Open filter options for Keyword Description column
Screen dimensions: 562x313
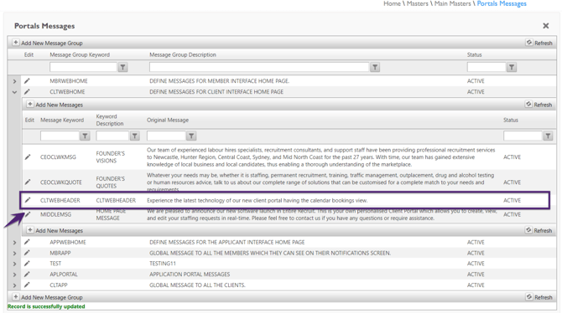point(135,136)
